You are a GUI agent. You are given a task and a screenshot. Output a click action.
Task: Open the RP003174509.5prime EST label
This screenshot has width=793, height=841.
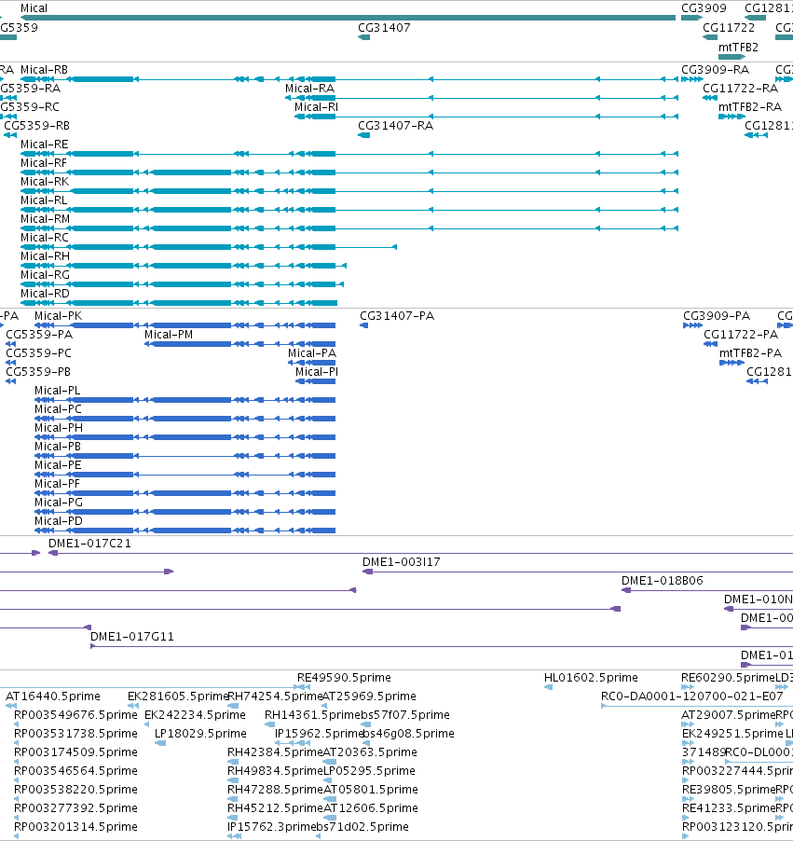point(75,752)
